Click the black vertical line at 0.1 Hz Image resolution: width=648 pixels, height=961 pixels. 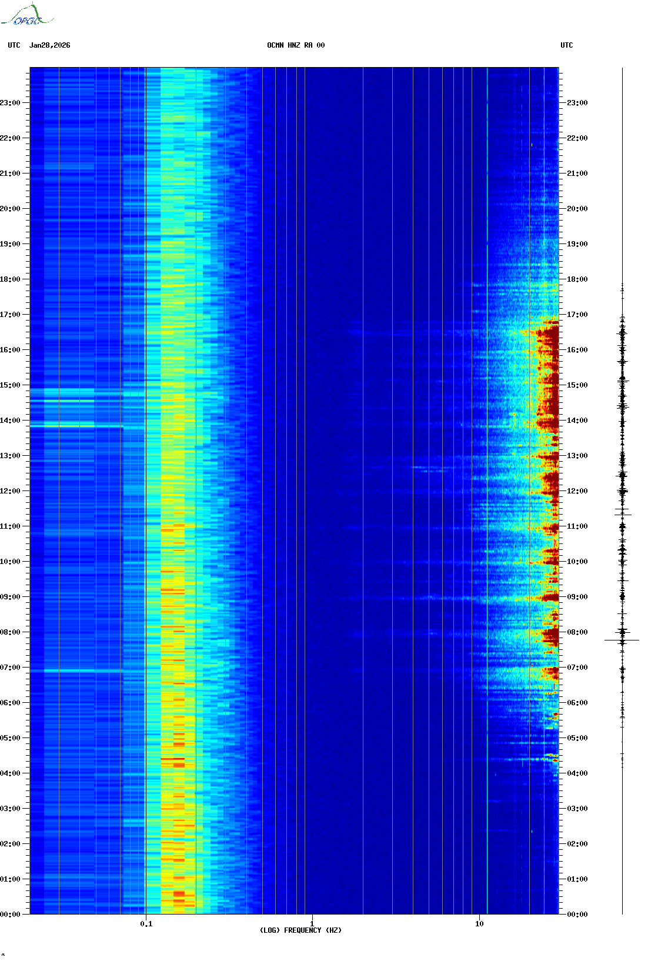(145, 471)
